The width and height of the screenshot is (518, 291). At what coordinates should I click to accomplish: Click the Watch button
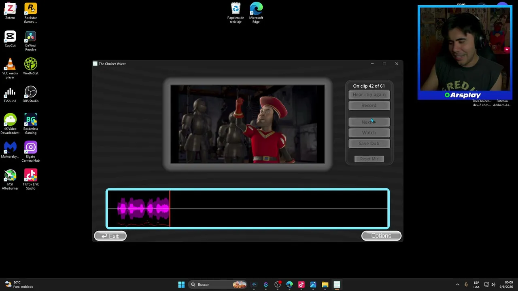[x=369, y=133]
